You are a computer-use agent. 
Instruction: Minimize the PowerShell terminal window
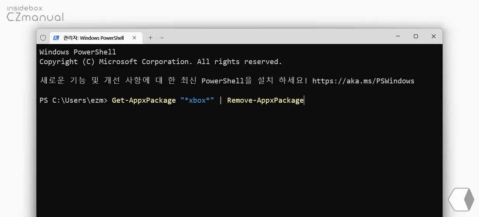[398, 36]
